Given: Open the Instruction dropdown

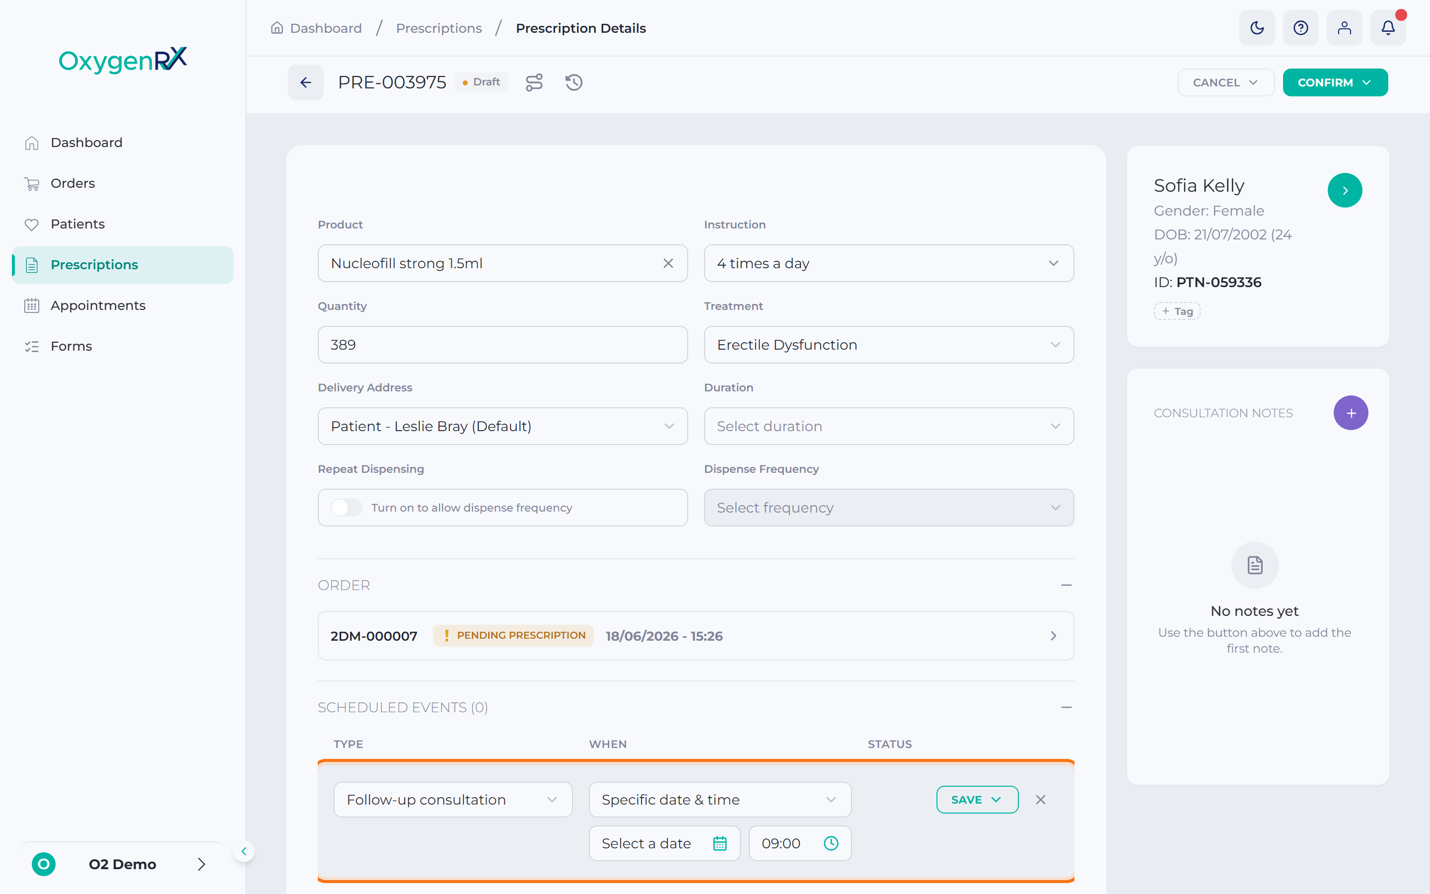Looking at the screenshot, I should (889, 263).
